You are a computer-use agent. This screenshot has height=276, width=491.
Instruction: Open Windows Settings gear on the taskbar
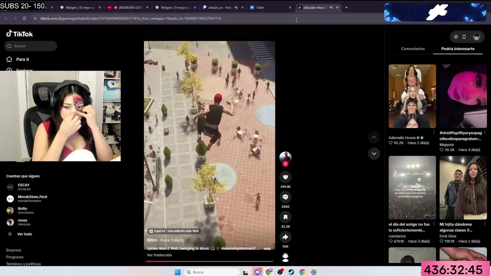click(x=314, y=272)
